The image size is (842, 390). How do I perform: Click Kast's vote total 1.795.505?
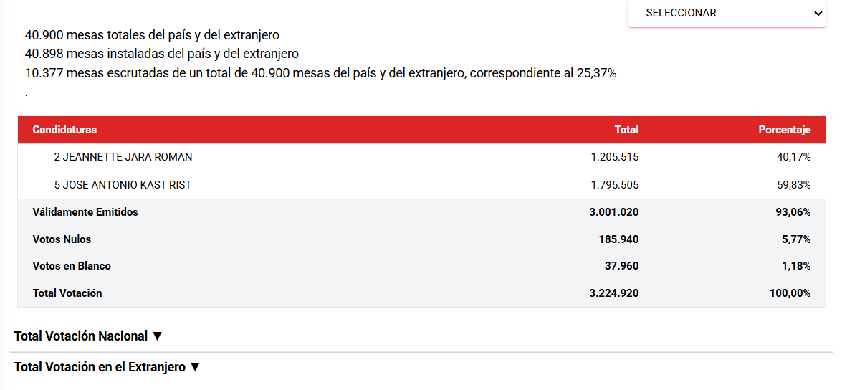(x=614, y=185)
